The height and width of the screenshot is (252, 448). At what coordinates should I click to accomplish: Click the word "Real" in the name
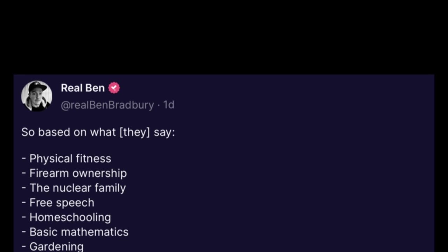pyautogui.click(x=72, y=88)
